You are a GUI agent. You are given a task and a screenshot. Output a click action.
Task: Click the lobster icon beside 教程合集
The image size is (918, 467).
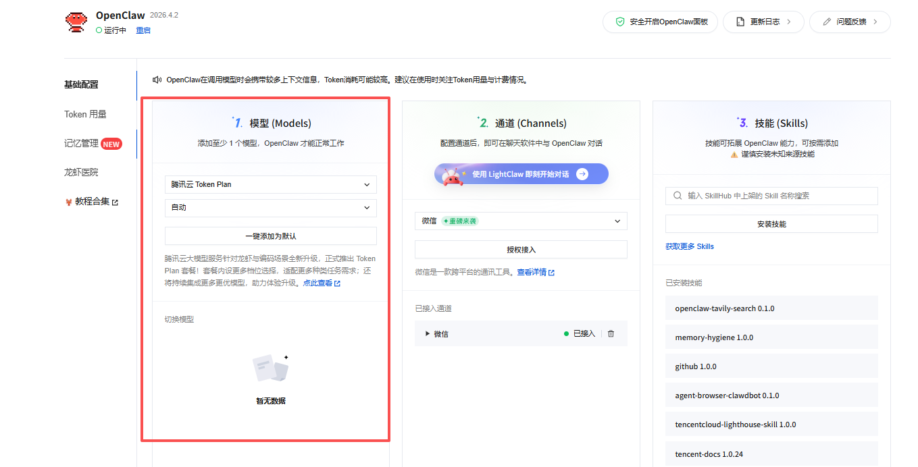click(68, 202)
